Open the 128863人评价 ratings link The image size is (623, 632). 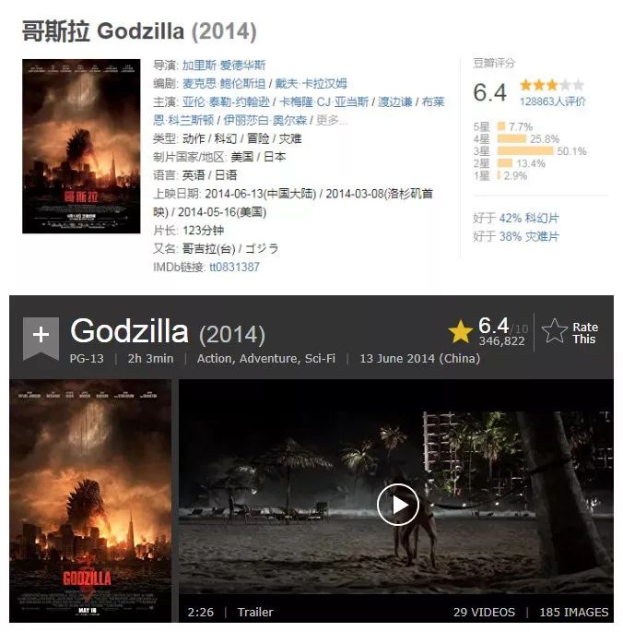point(552,101)
